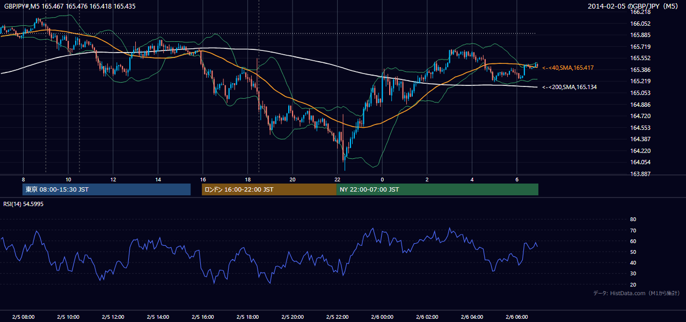Viewport: 686px width, 322px height.
Task: Select the NY 22:00-07:00 JST session bar
Action: [x=437, y=189]
